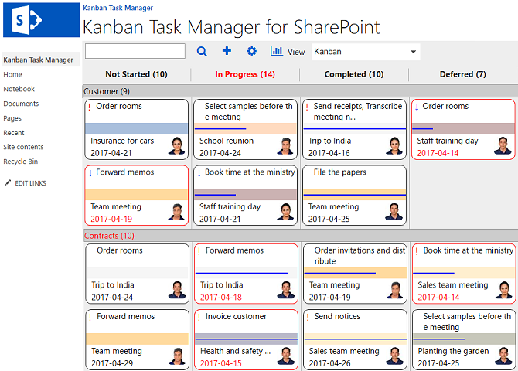Viewport: 518px width, 371px height.
Task: Collapse the Contracts (10) group
Action: point(109,235)
